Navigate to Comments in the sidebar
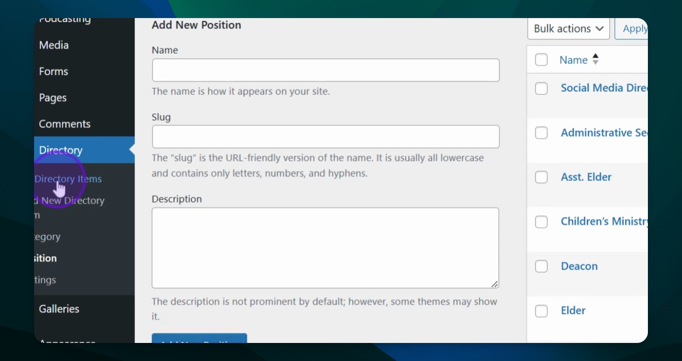The height and width of the screenshot is (361, 682). point(65,124)
